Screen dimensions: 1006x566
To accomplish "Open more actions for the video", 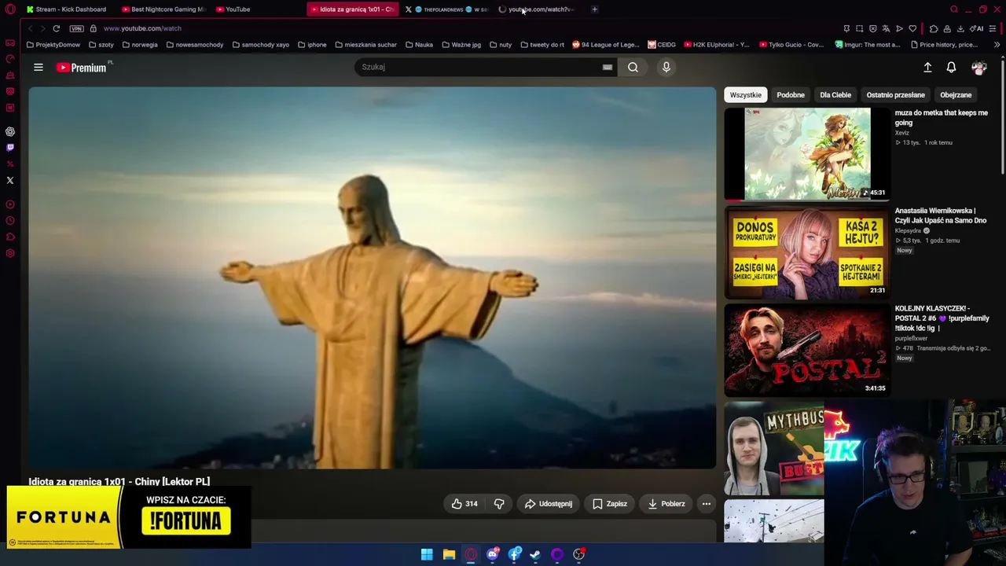I will pyautogui.click(x=706, y=504).
